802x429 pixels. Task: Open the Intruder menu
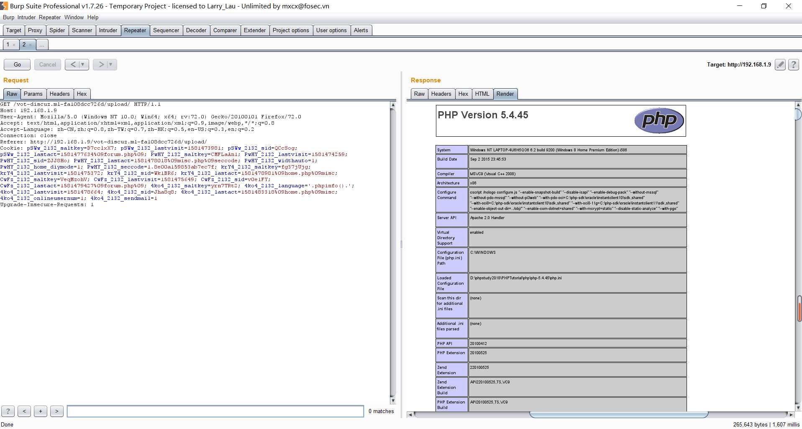click(26, 17)
